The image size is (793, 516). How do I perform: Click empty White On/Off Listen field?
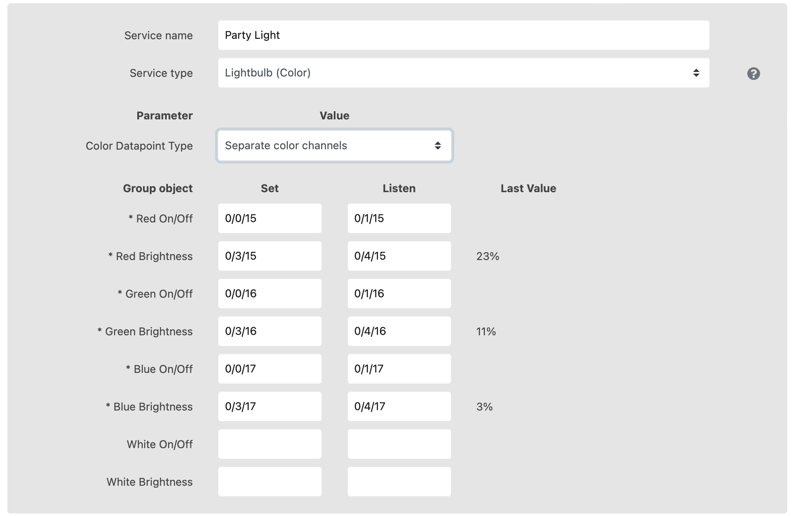point(399,444)
